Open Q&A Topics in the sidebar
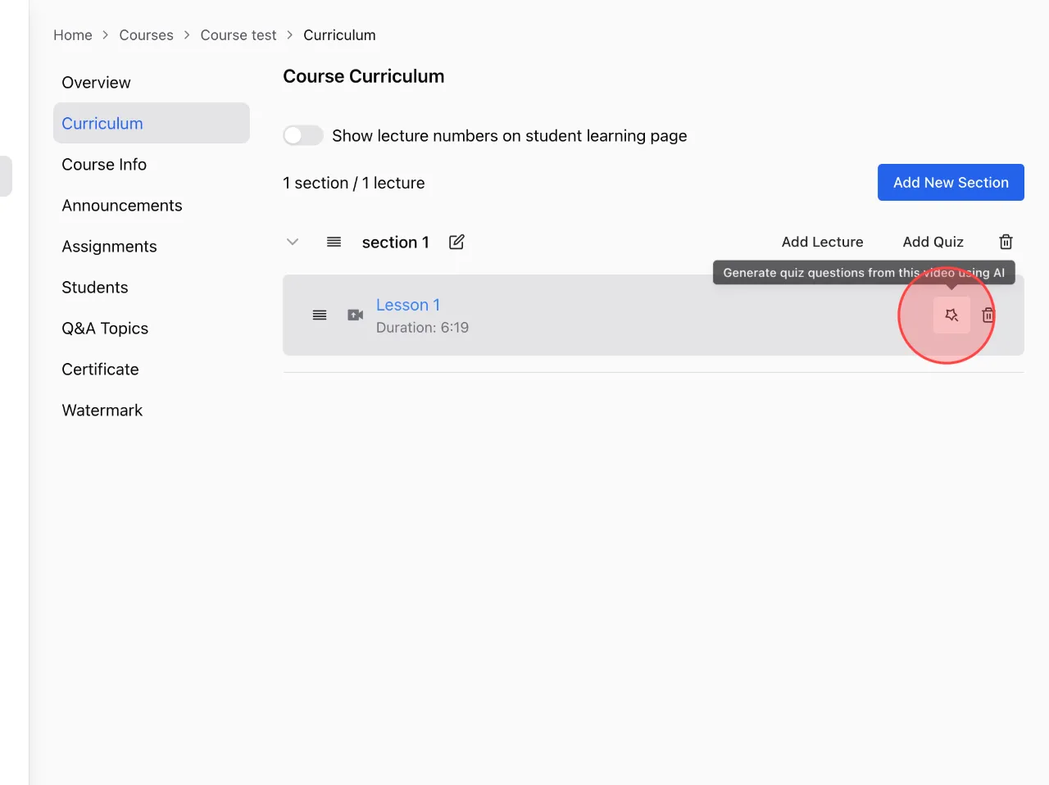The width and height of the screenshot is (1049, 785). (x=151, y=328)
